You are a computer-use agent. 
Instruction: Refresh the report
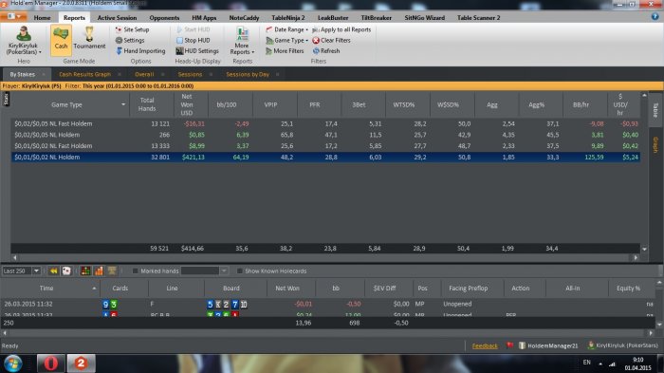click(x=326, y=51)
